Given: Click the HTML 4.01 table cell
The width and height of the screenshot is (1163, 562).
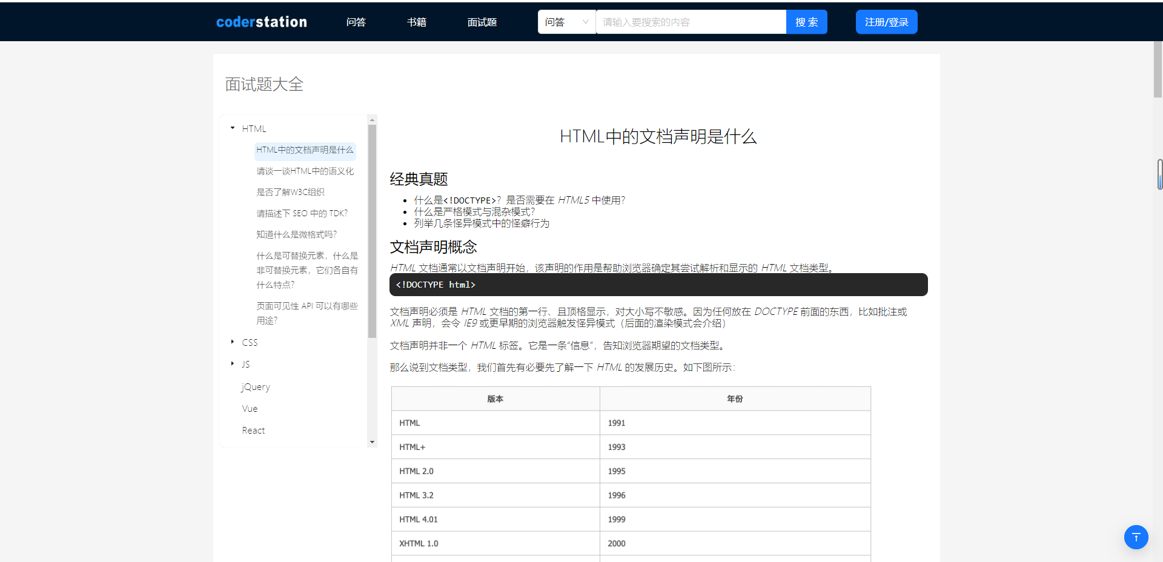Looking at the screenshot, I should point(495,520).
